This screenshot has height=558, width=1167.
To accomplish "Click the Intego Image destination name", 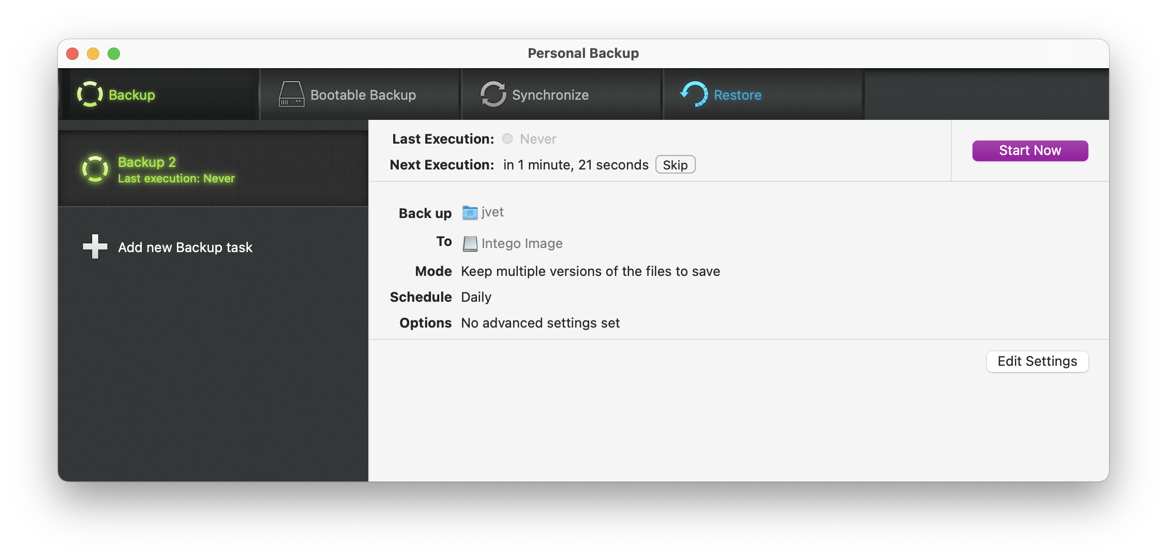I will pyautogui.click(x=522, y=243).
